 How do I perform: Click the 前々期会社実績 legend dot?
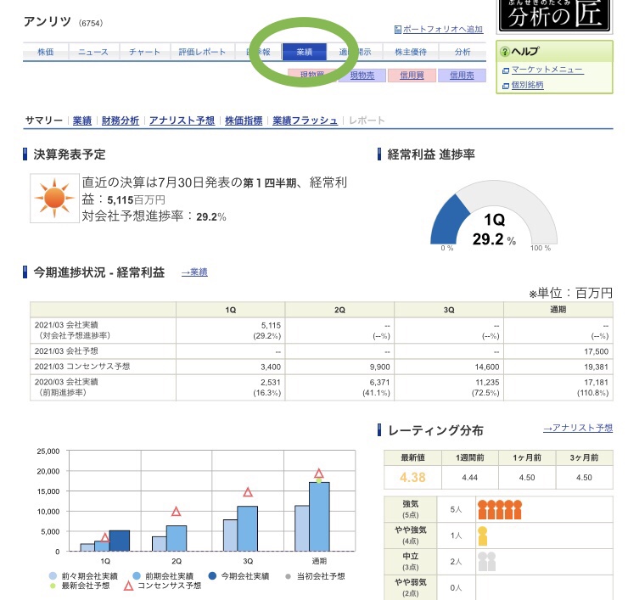[53, 576]
